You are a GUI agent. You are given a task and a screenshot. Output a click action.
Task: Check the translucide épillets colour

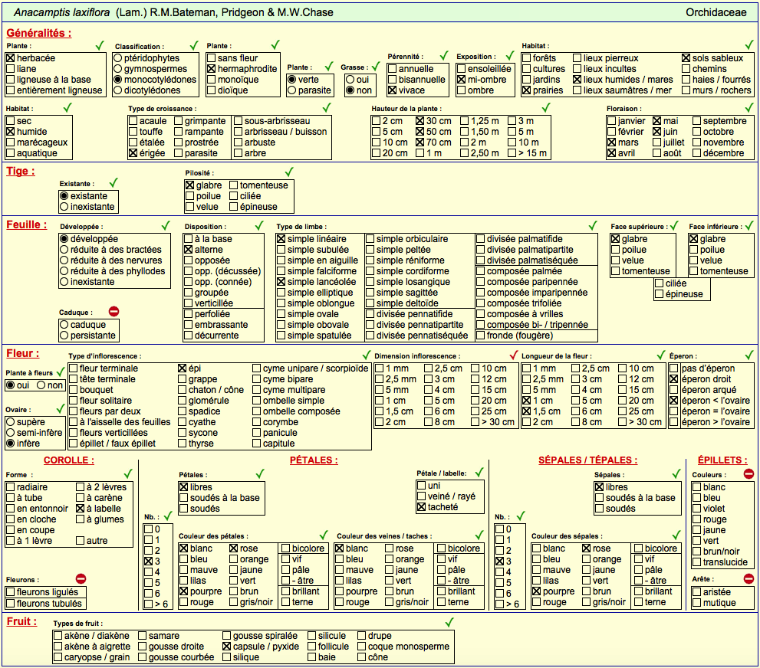[x=697, y=562]
